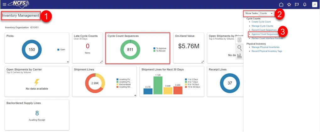Open Favorites star icon
320x132 pixels.
point(289,4)
